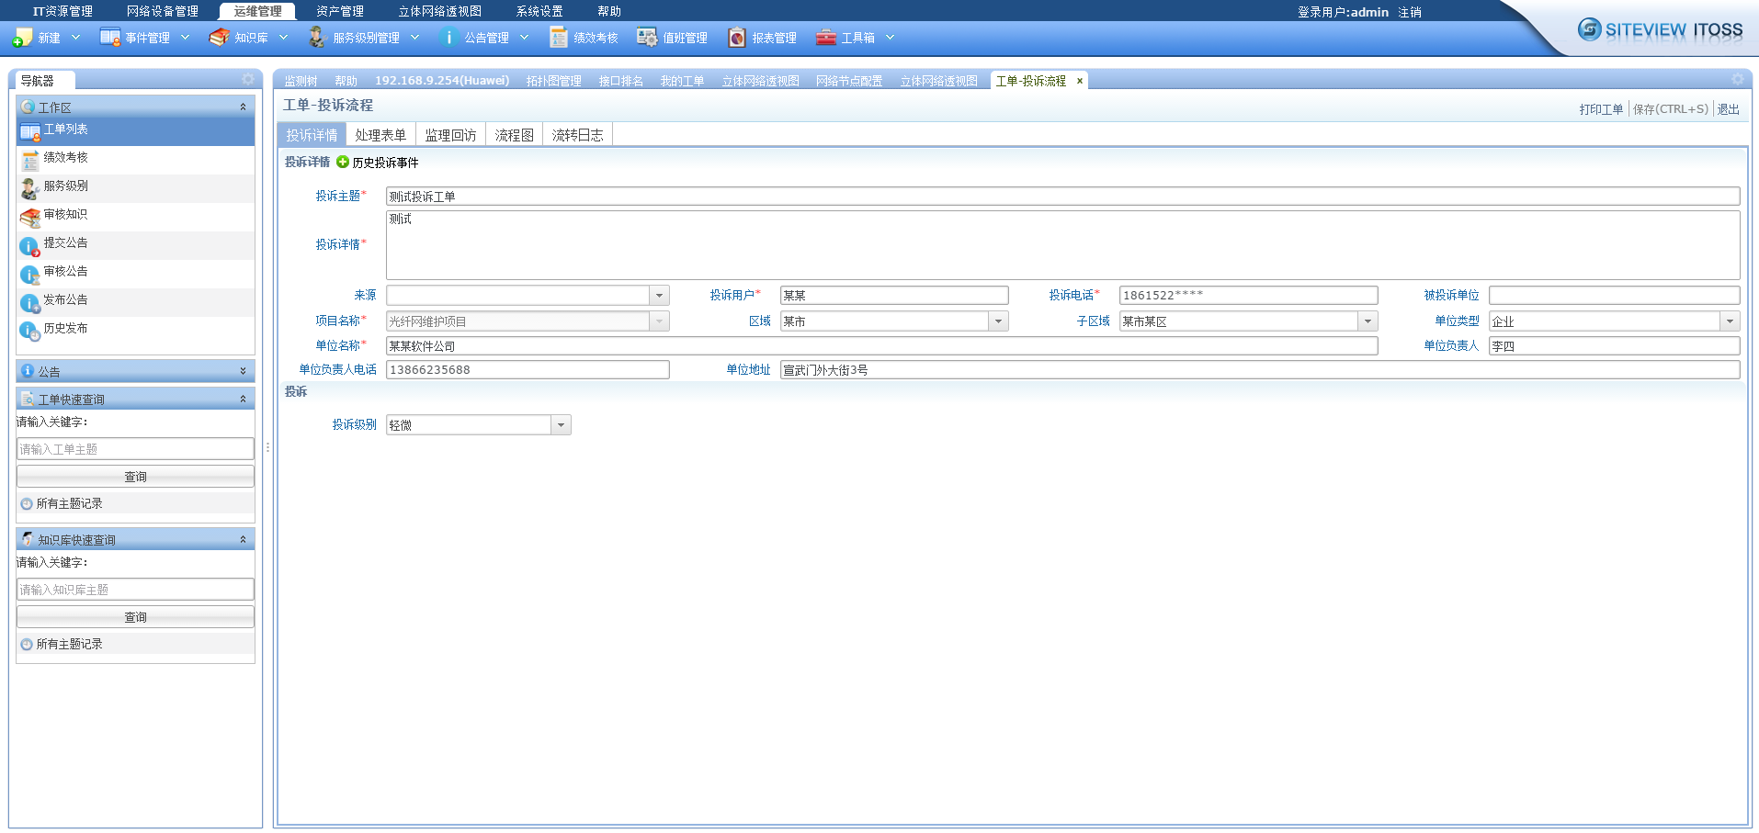Select the 绩效考核 performance icon

[x=558, y=37]
